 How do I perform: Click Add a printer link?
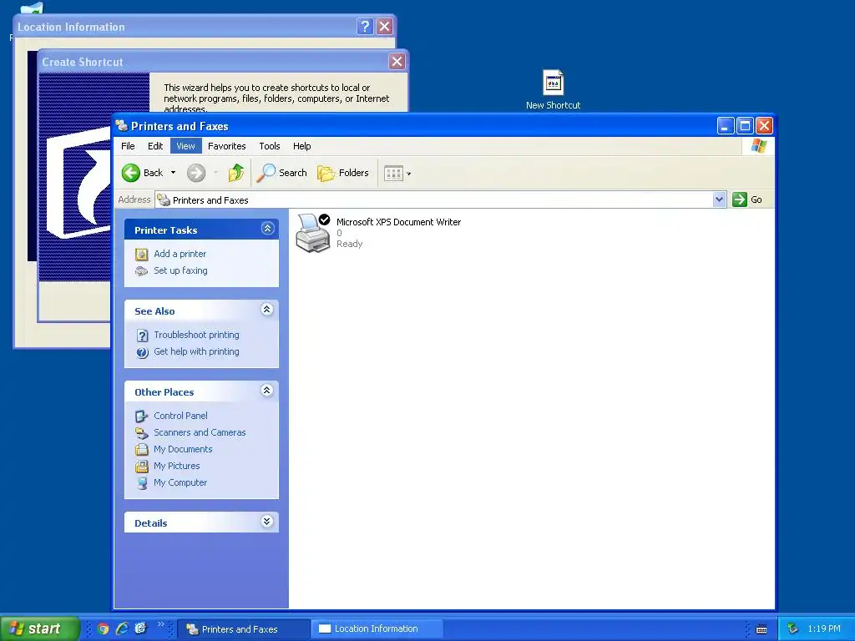[180, 254]
